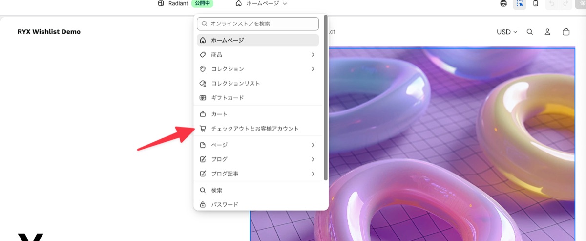
Task: Choose コレクションリスト template
Action: click(258, 84)
